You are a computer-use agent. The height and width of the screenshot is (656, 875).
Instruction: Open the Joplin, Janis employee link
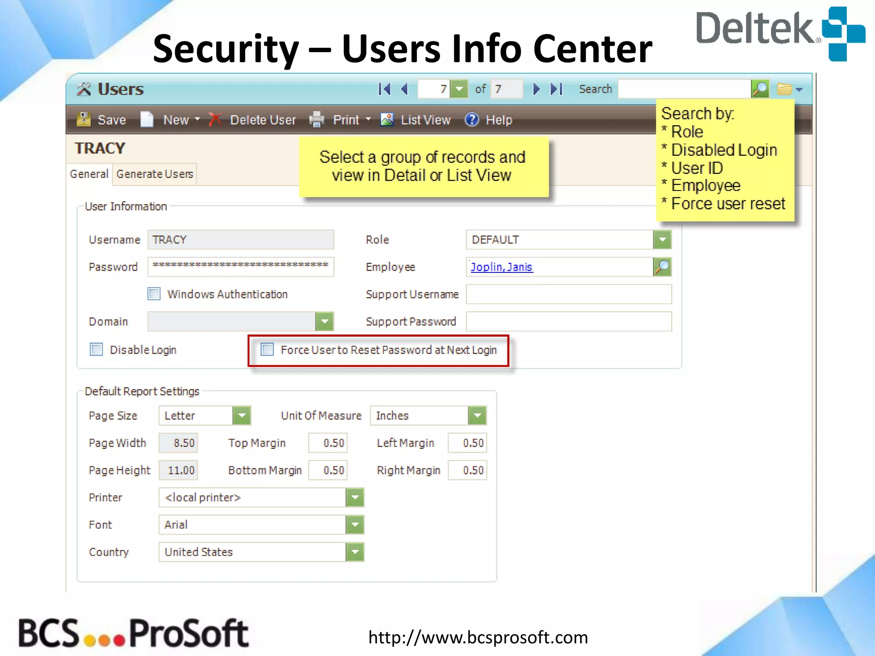[502, 267]
